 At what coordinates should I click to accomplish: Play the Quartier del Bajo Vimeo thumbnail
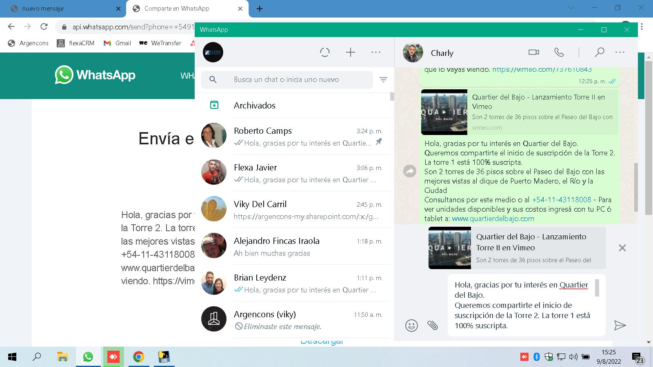click(x=444, y=112)
